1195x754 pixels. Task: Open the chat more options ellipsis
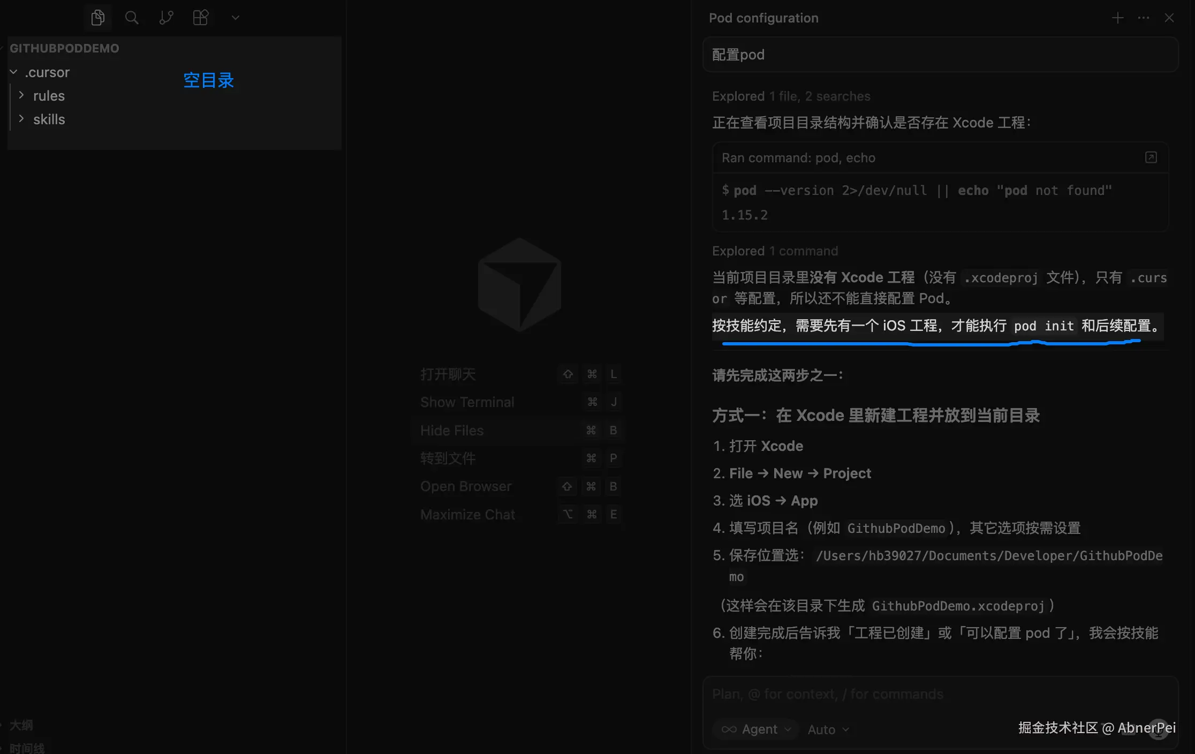[x=1144, y=18]
